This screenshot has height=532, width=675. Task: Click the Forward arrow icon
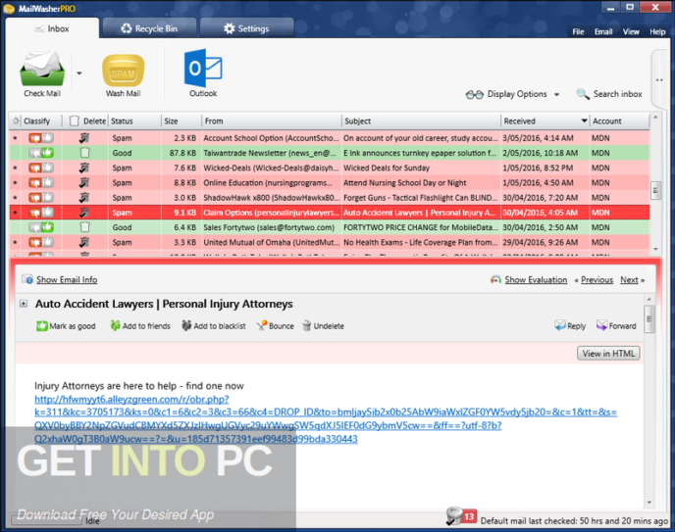[601, 325]
